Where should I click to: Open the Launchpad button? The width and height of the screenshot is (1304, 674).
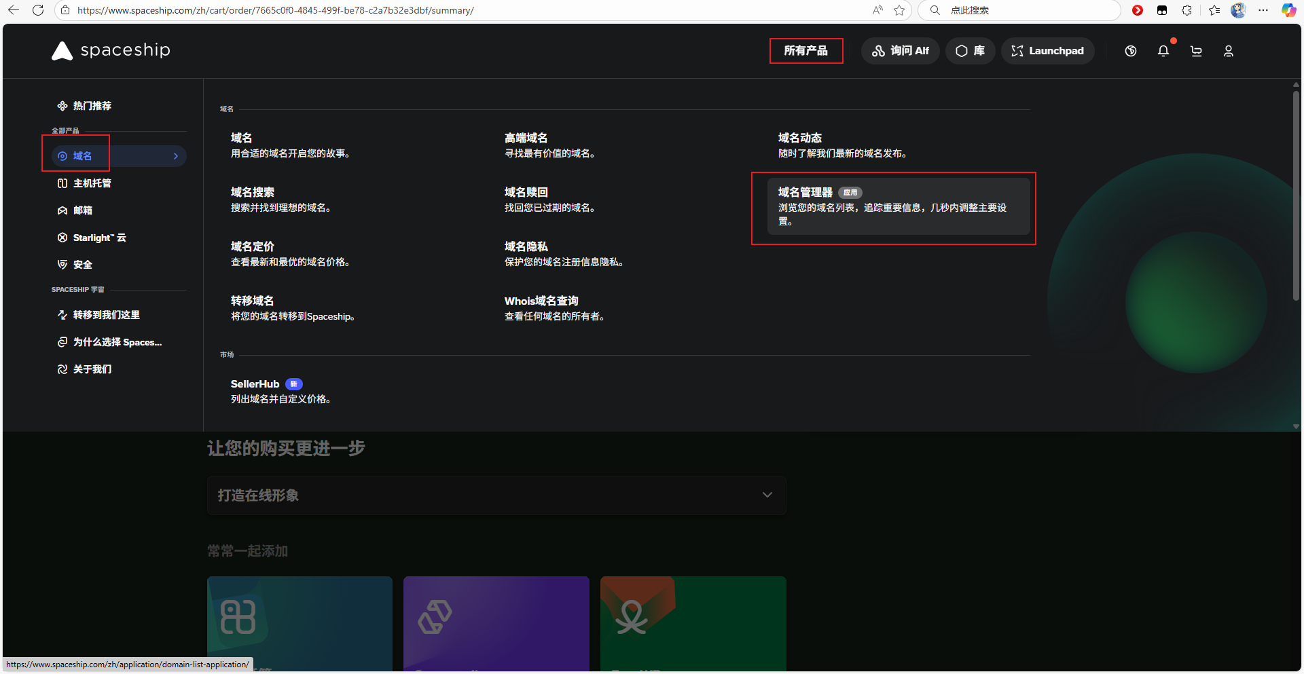1047,51
